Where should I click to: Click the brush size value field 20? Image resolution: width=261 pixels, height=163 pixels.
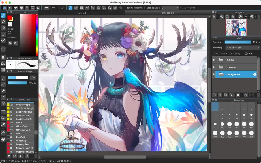33,78
